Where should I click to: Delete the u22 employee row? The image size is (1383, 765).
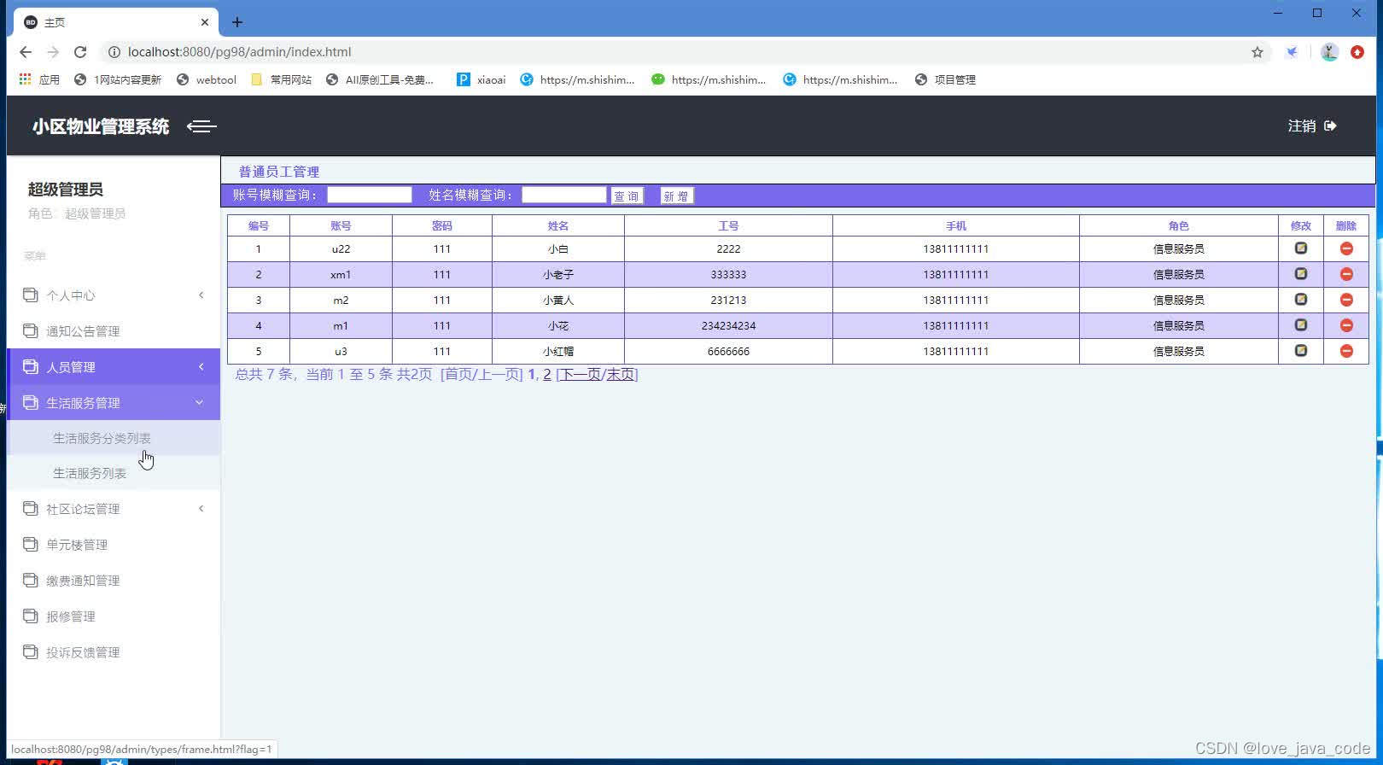1346,248
